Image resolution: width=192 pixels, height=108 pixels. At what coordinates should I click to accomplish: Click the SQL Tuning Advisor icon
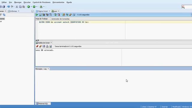pos(50,15)
